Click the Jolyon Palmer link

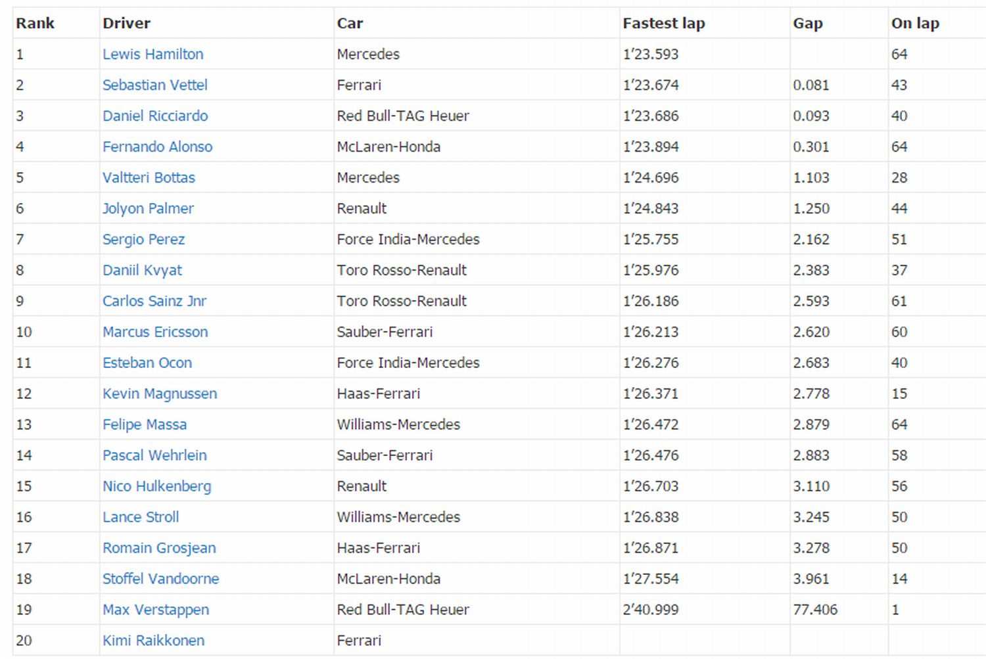click(x=148, y=208)
